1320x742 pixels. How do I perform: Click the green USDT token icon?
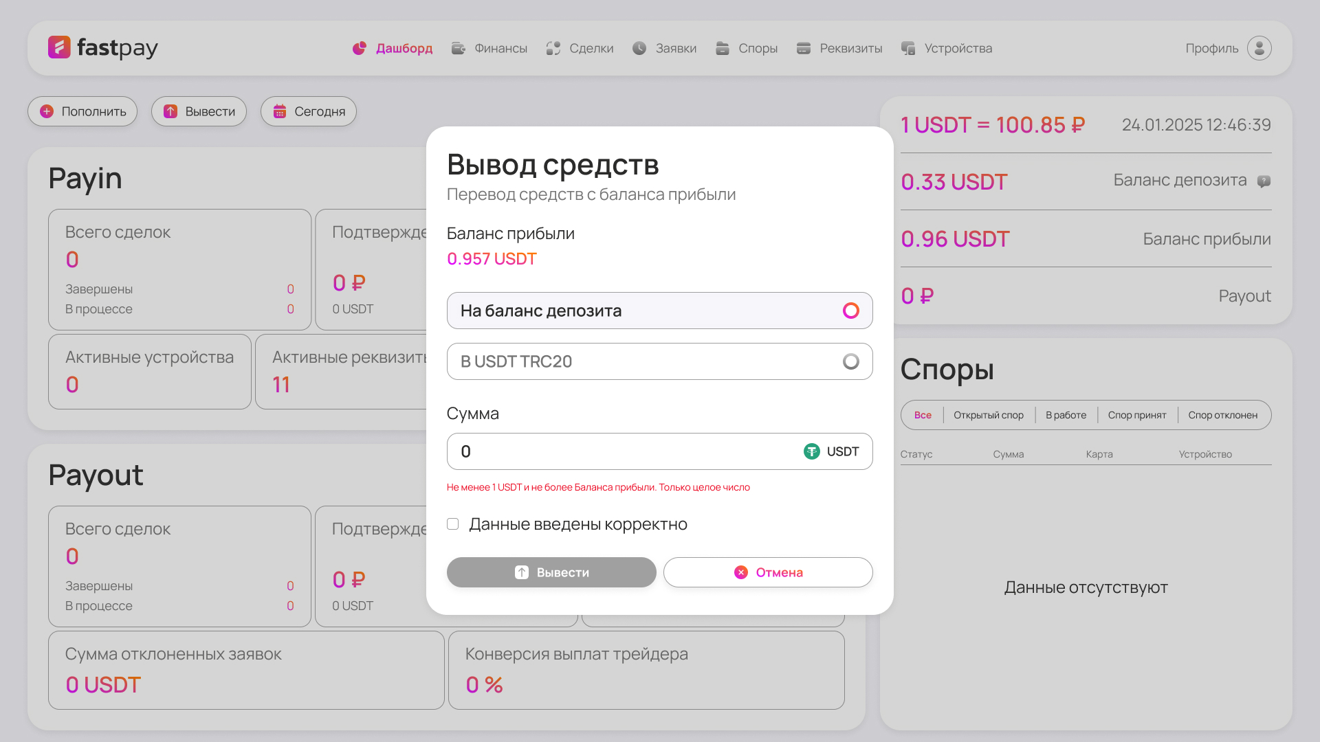click(811, 451)
